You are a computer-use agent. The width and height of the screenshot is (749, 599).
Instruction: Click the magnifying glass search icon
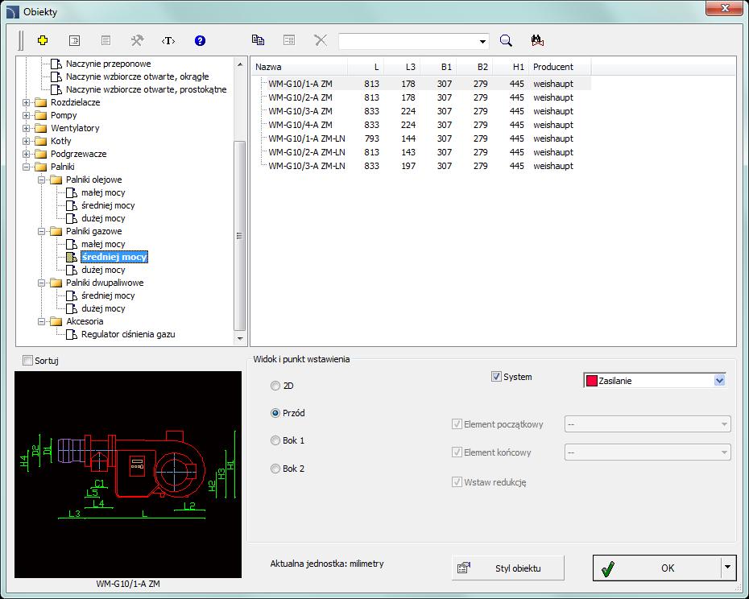point(506,40)
